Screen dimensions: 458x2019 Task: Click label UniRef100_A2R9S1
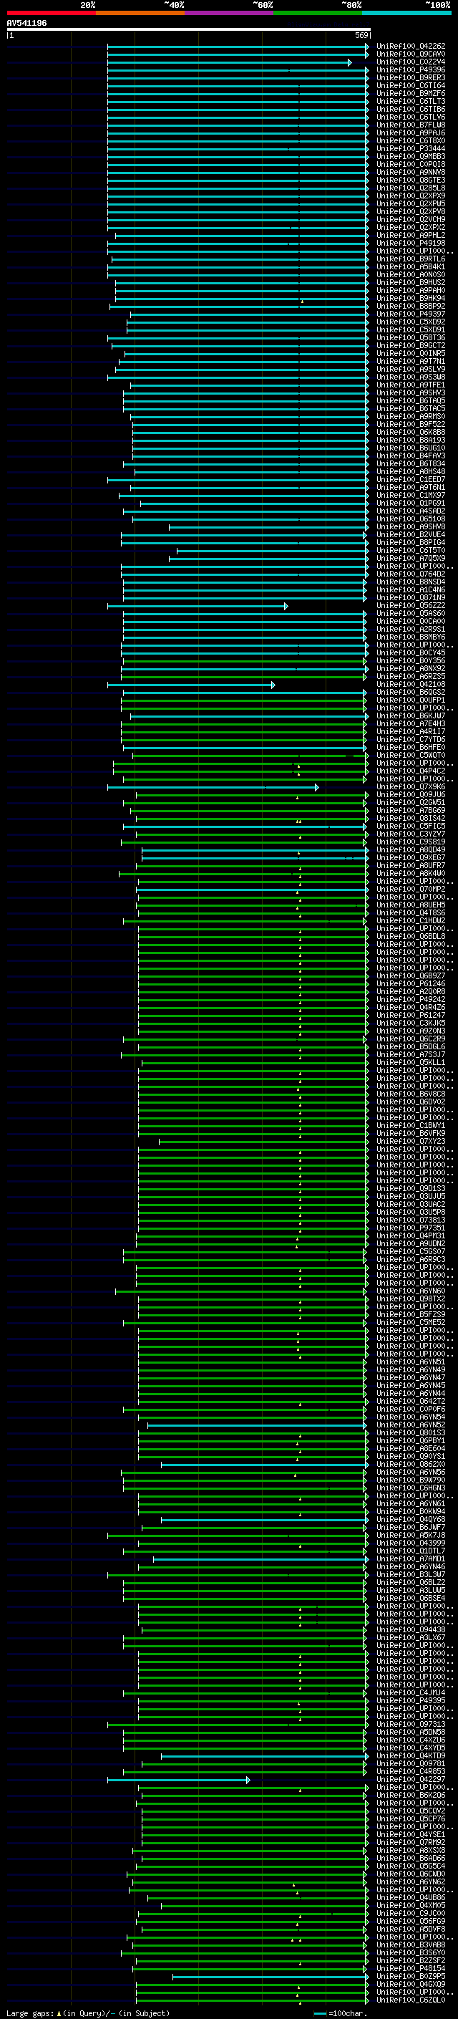tap(410, 630)
